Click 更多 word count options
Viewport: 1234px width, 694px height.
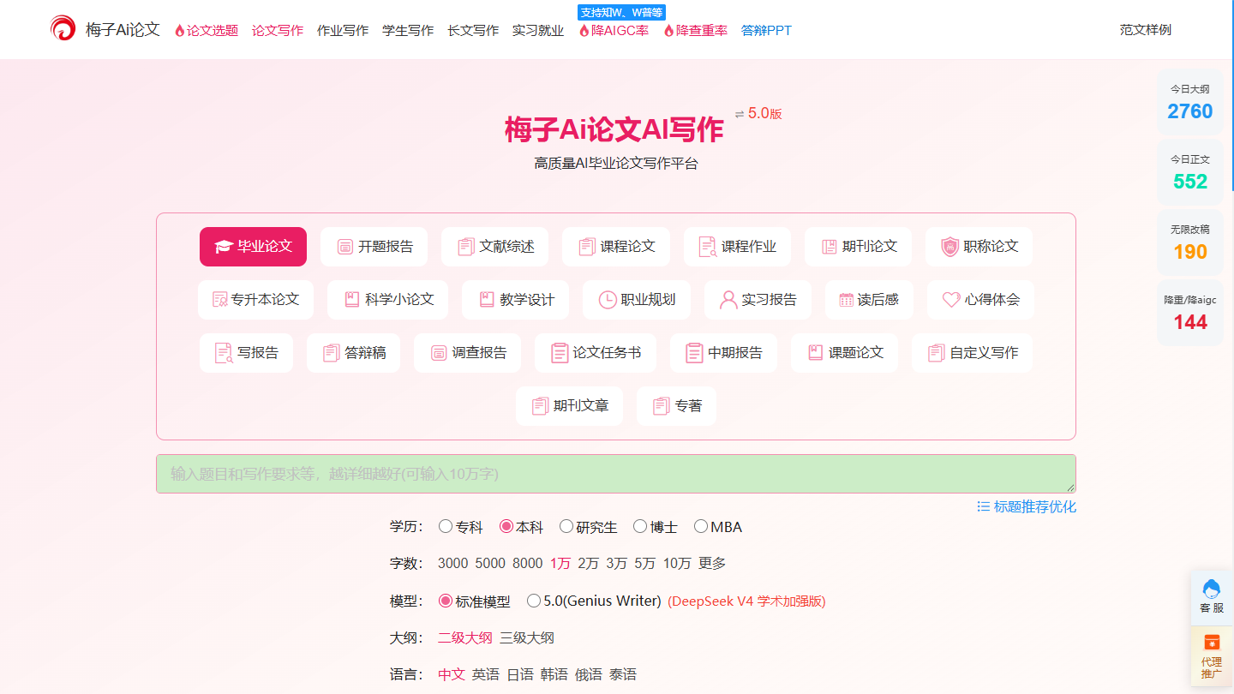712,563
